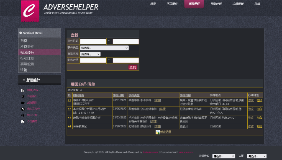Sort the table by 事件日期 column header
Viewport: 282px width, 160px height.
point(118,95)
